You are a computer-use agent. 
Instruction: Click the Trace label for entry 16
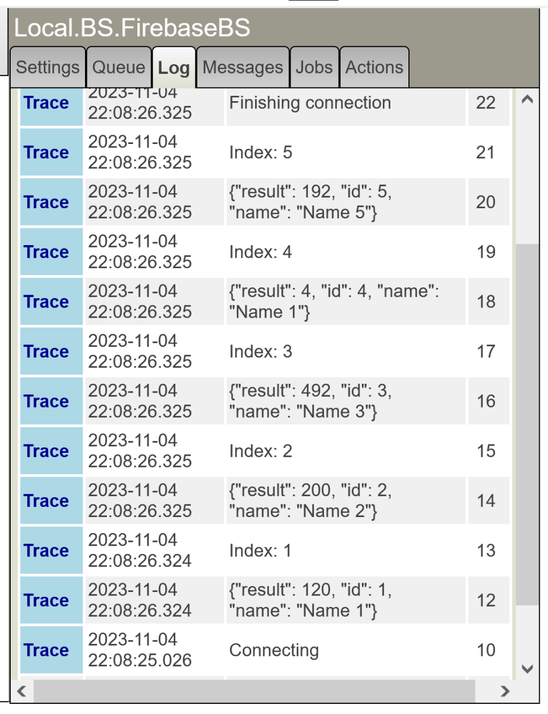tap(46, 402)
